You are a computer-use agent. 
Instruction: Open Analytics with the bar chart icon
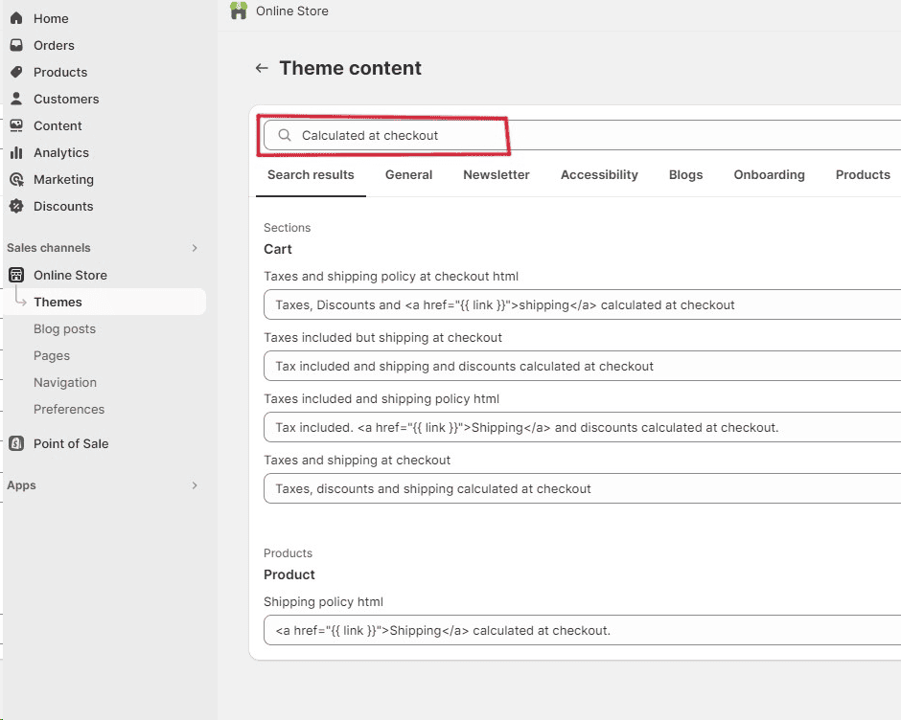coord(15,152)
